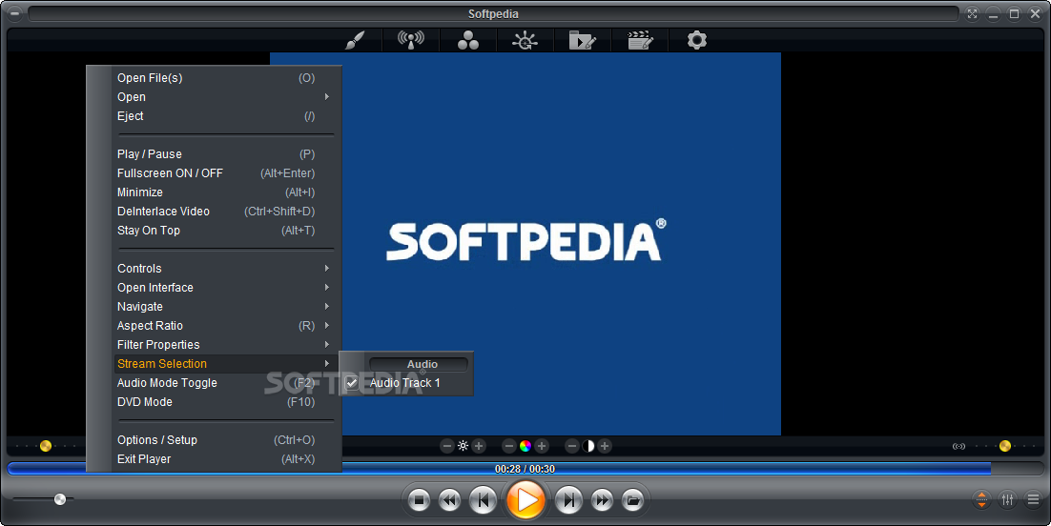Expand the Open submenu
The height and width of the screenshot is (526, 1051).
pyautogui.click(x=223, y=97)
